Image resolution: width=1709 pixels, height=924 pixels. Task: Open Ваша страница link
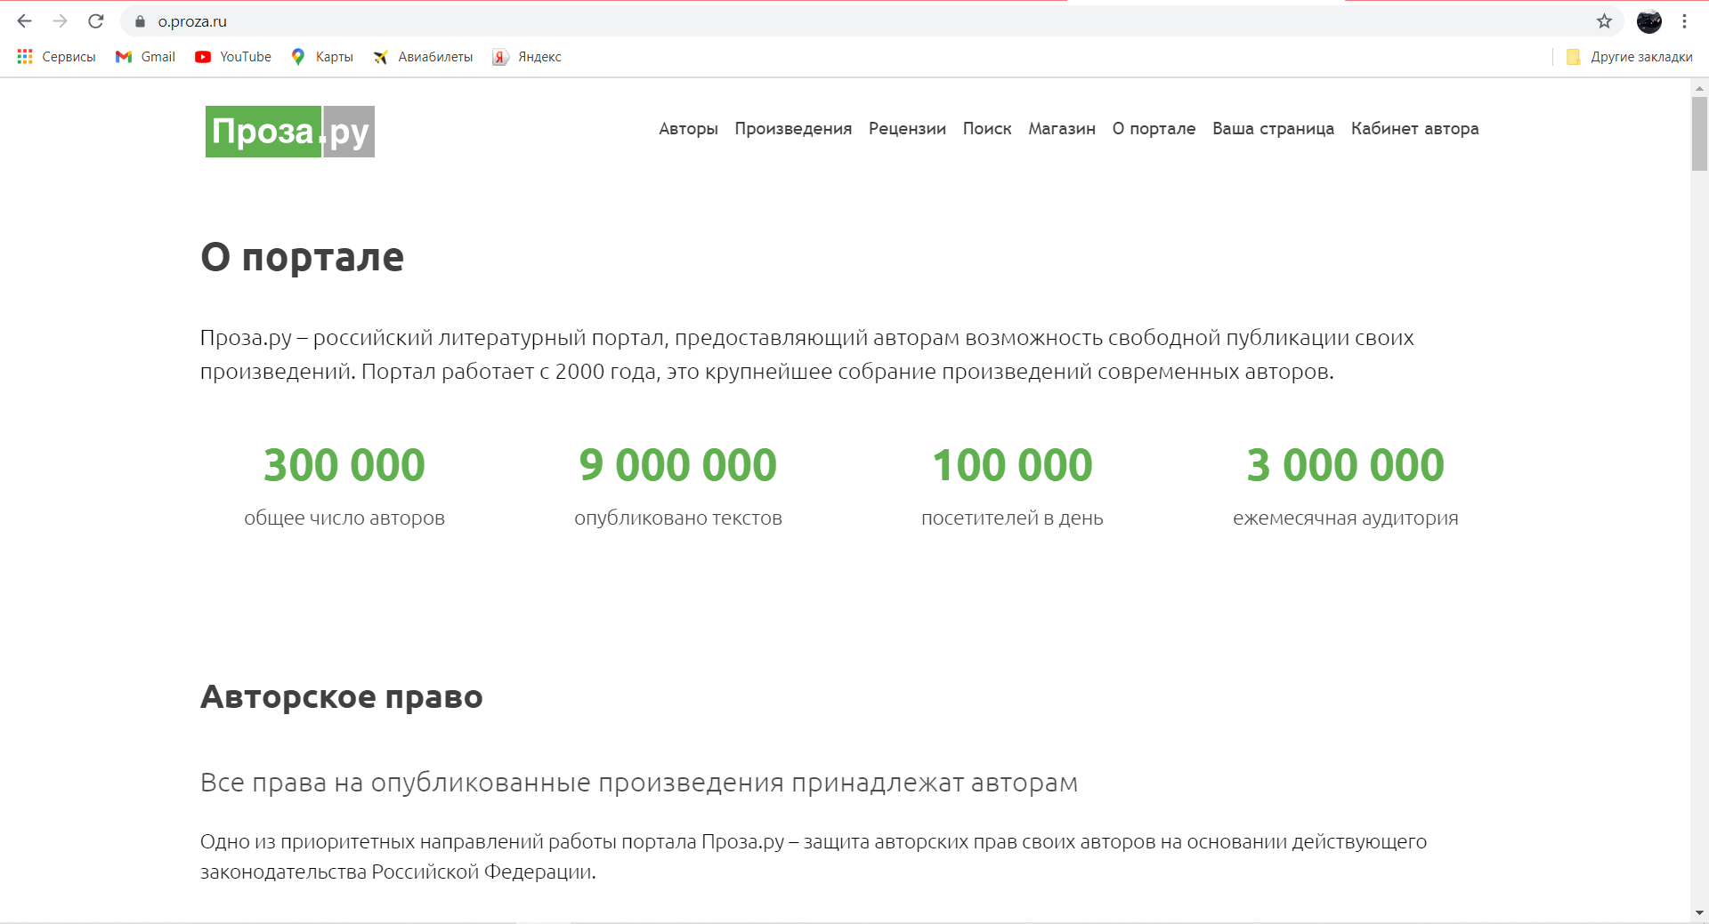coord(1273,129)
